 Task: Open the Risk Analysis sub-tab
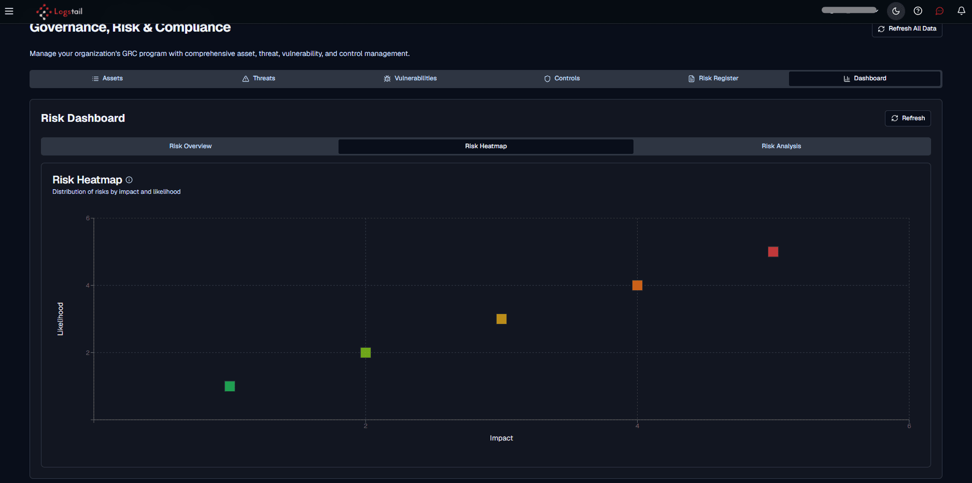click(781, 146)
